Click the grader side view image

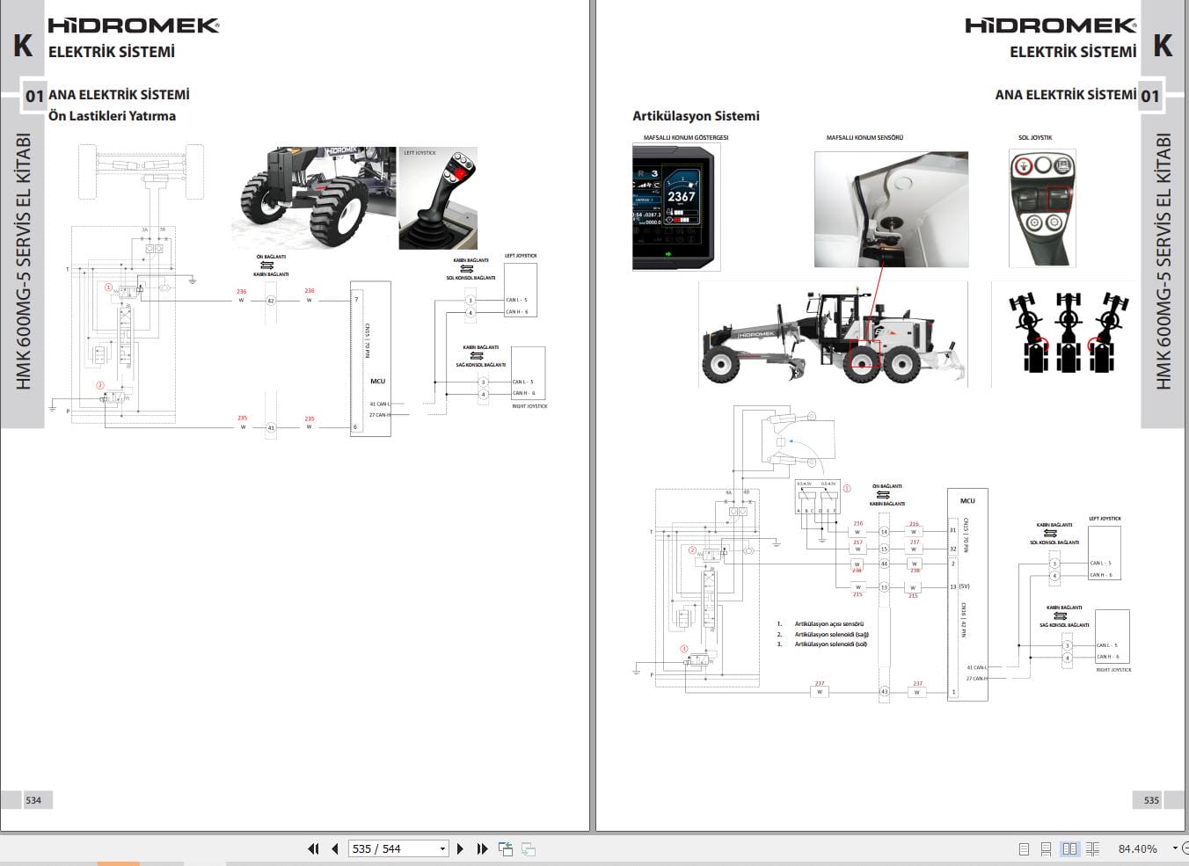click(x=833, y=334)
